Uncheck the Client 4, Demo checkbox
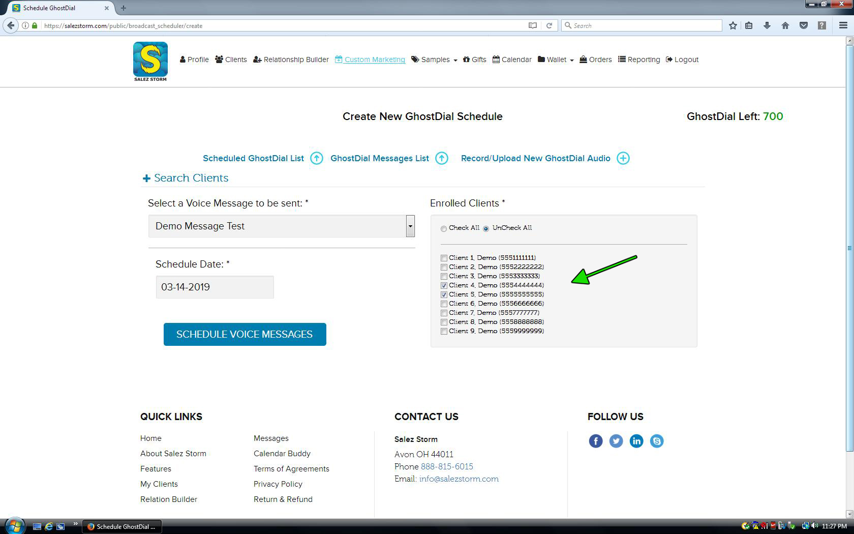This screenshot has height=534, width=854. coord(444,285)
